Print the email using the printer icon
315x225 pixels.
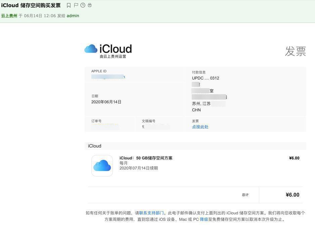point(90,5)
